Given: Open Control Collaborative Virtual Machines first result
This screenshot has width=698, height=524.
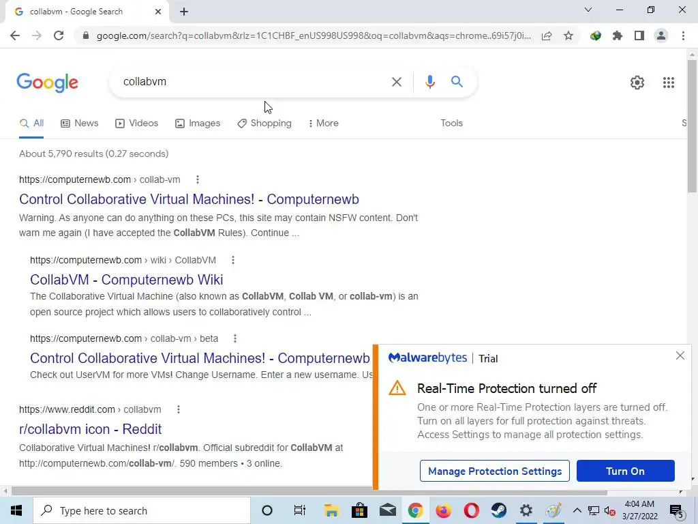Looking at the screenshot, I should click(189, 199).
